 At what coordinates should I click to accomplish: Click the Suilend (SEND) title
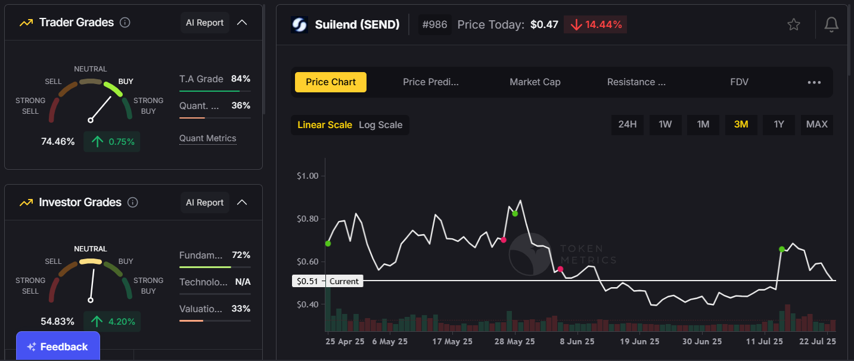(357, 25)
